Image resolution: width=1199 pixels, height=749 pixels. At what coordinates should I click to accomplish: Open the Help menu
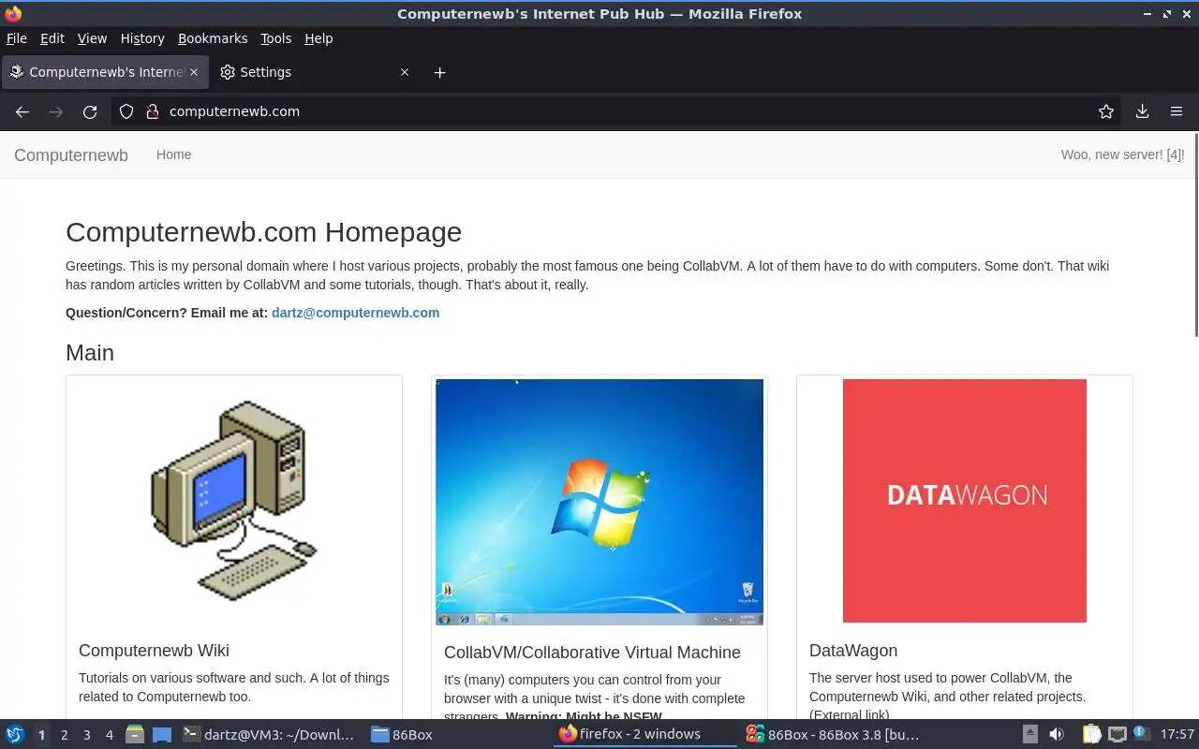click(318, 38)
